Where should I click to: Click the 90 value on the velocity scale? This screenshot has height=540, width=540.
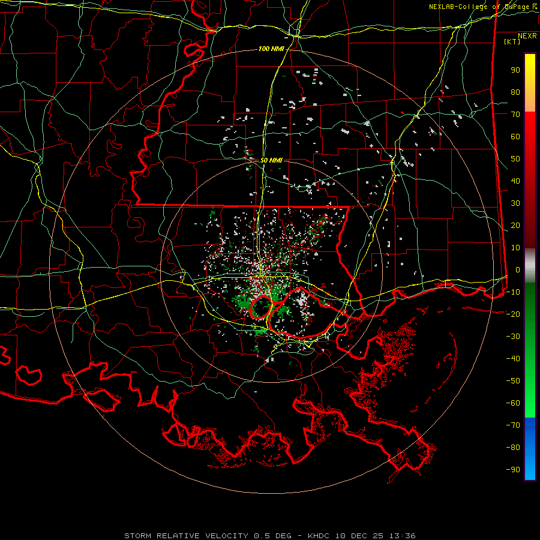[x=515, y=70]
